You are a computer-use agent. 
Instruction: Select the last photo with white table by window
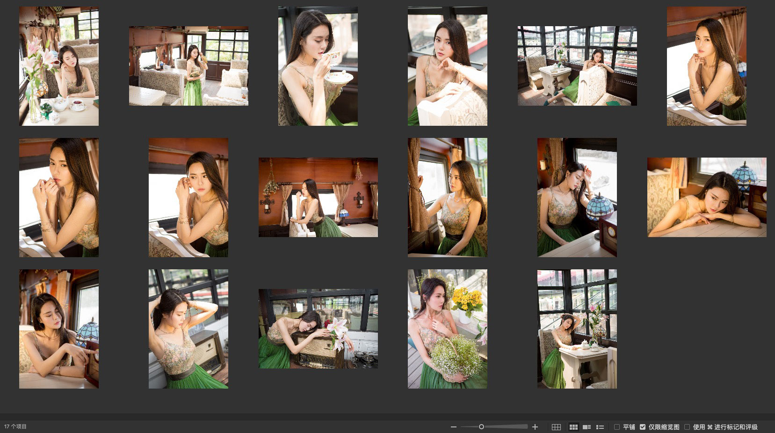[x=577, y=329]
